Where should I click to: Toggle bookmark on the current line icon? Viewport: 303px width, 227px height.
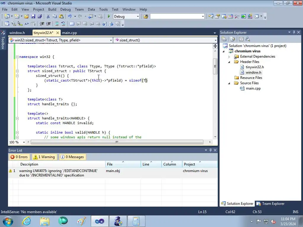[72, 24]
